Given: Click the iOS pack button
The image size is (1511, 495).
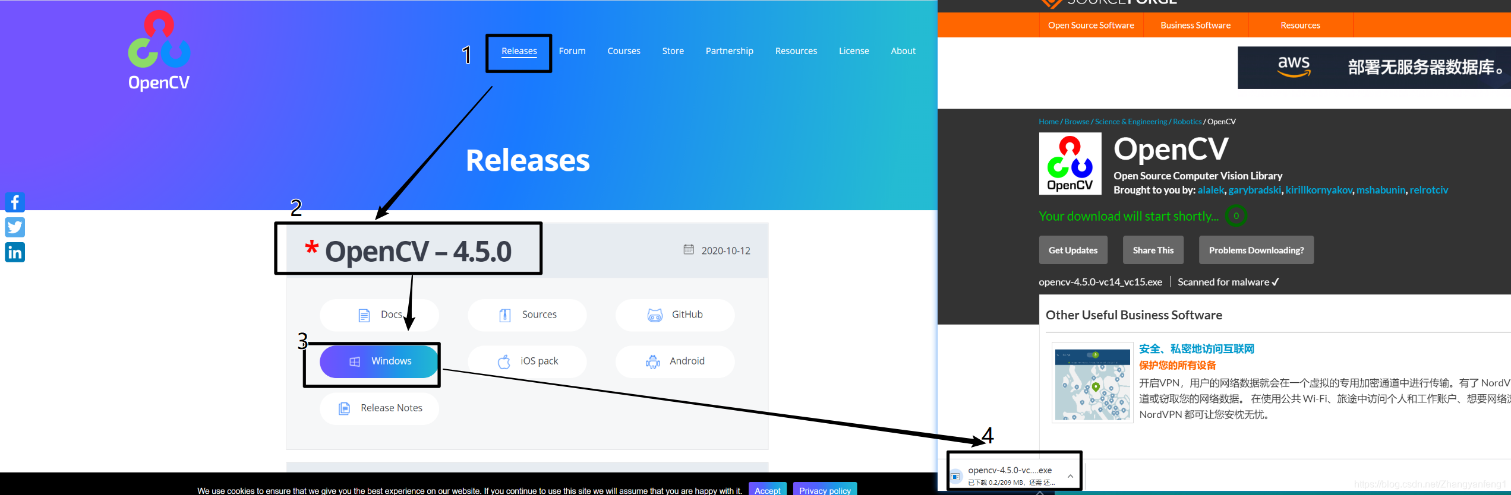Looking at the screenshot, I should coord(527,361).
